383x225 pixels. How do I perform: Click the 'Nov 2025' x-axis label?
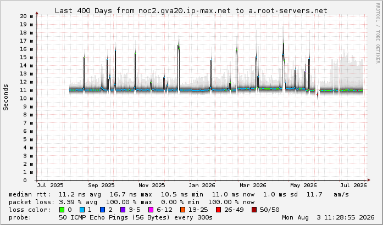click(152, 185)
